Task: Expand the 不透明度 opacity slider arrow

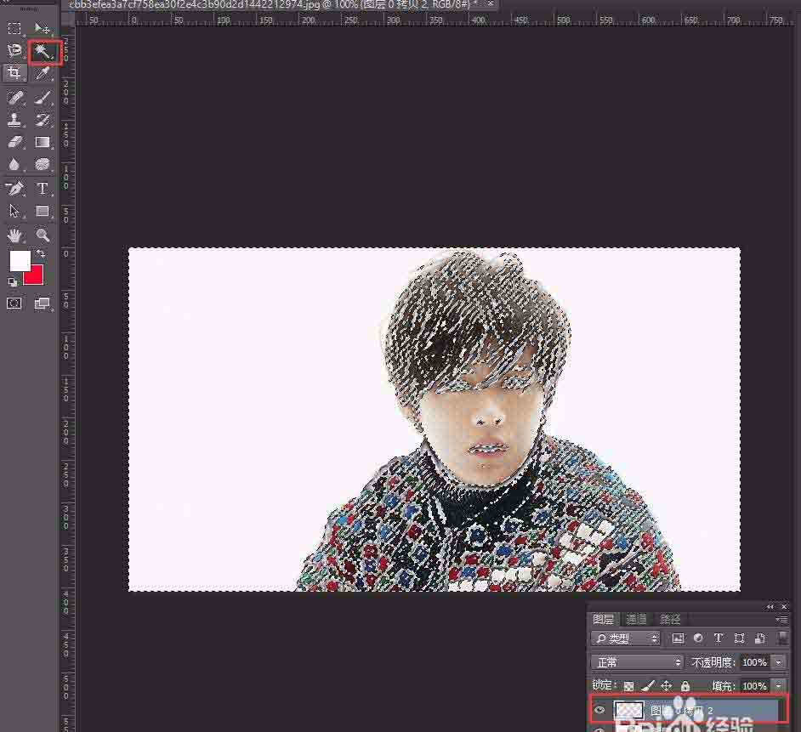Action: [778, 661]
